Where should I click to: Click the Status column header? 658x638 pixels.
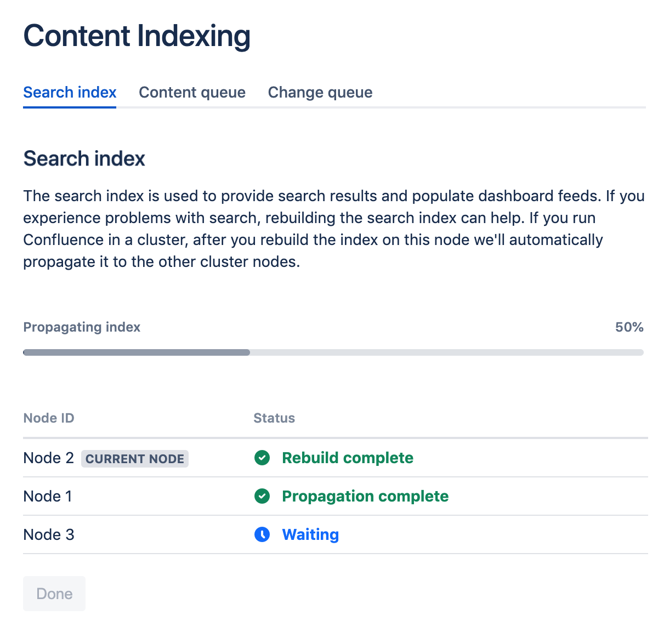(x=274, y=418)
